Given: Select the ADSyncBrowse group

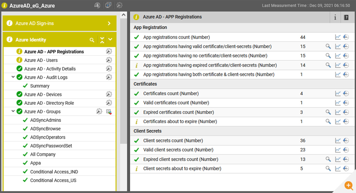Looking at the screenshot, I should (x=45, y=129).
